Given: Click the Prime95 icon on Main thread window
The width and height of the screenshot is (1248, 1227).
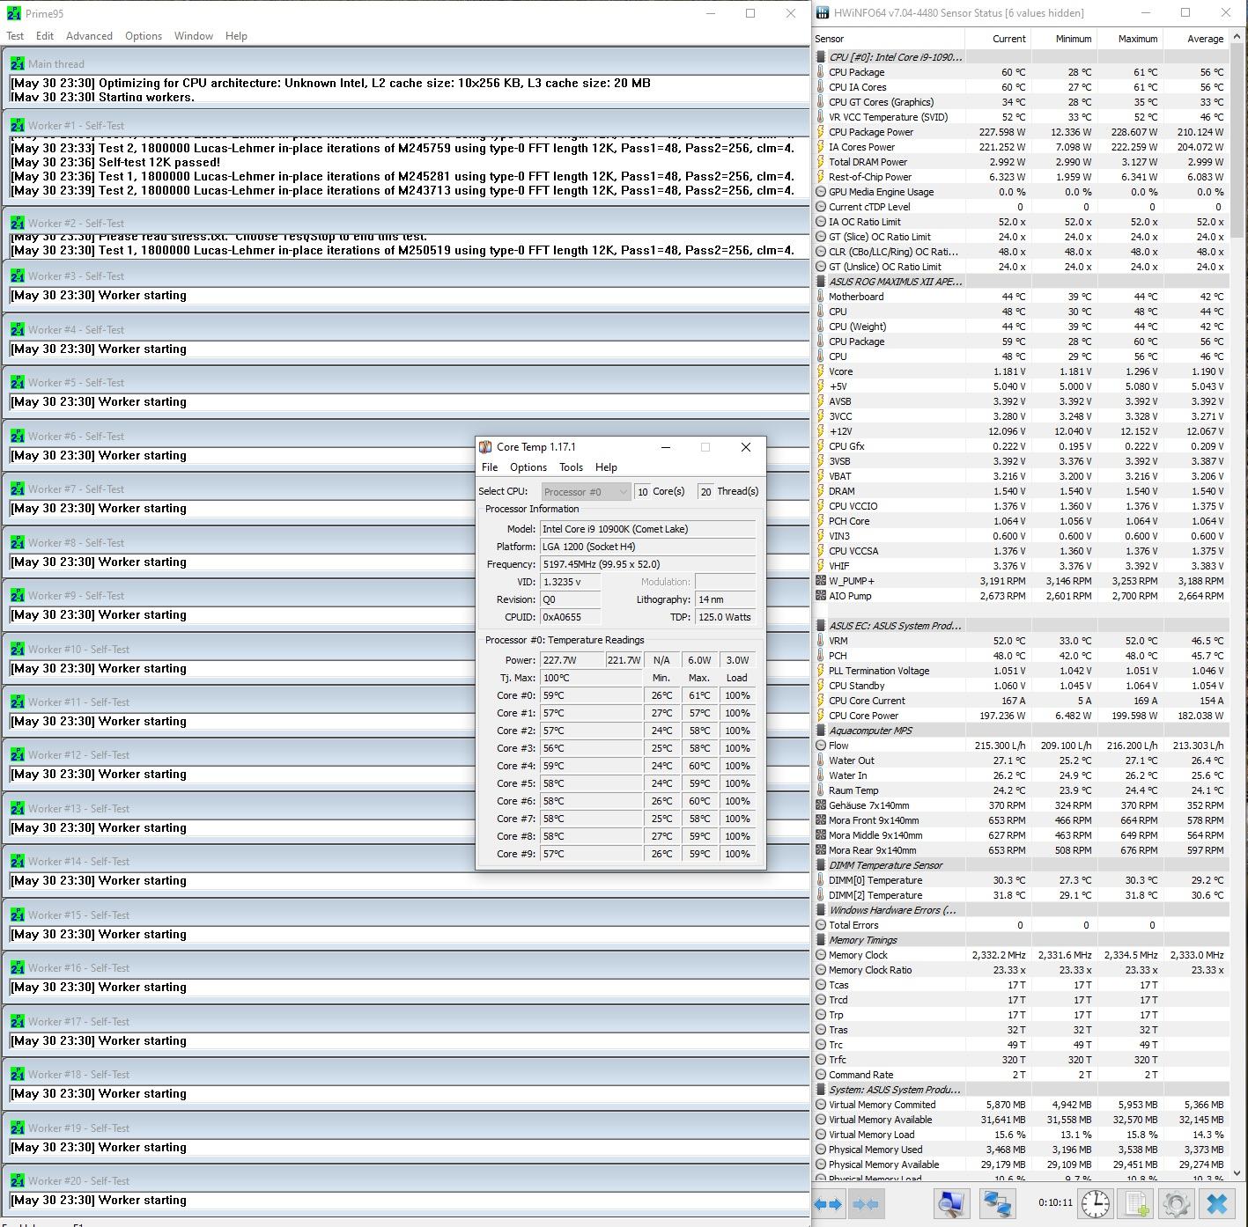Looking at the screenshot, I should tap(17, 63).
